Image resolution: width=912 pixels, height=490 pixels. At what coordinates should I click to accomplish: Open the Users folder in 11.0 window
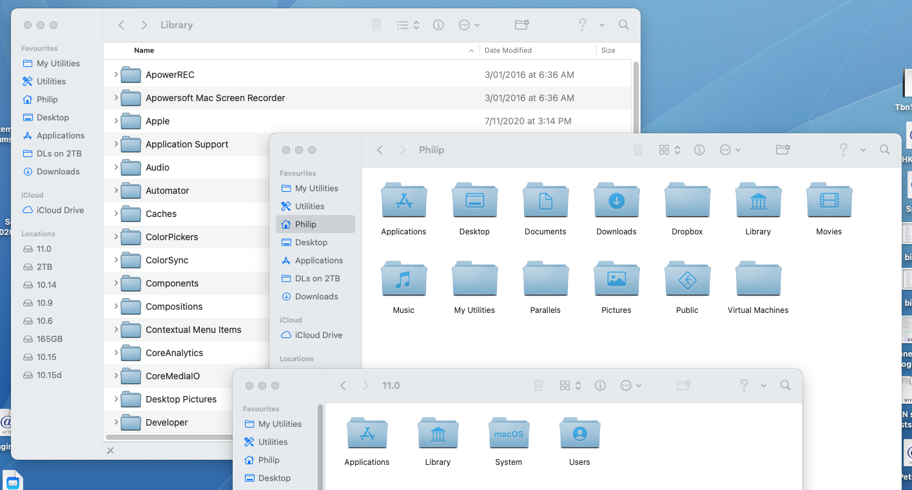click(x=579, y=435)
